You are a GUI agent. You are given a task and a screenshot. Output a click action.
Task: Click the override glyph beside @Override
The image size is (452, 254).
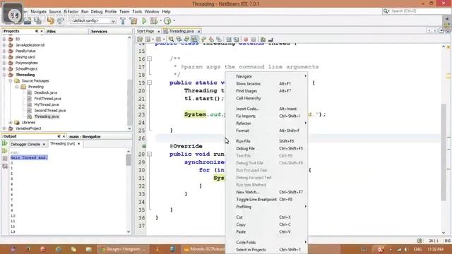pyautogui.click(x=144, y=146)
